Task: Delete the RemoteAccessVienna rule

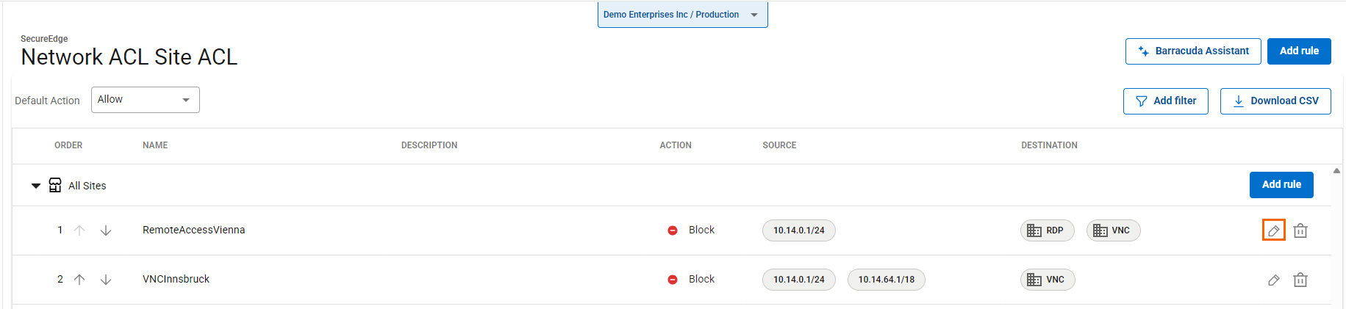Action: pos(1300,230)
